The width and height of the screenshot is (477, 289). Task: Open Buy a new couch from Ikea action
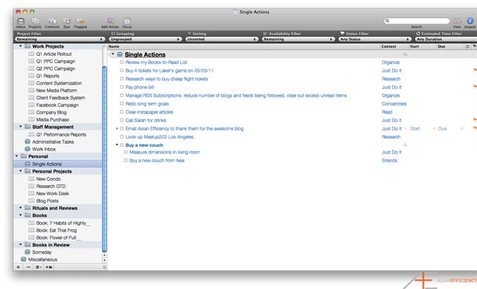click(157, 160)
